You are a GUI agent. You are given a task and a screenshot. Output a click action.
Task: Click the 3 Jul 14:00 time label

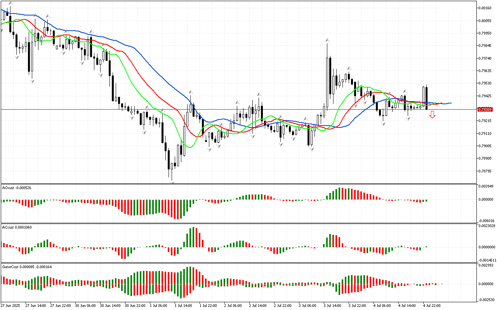tap(332, 306)
